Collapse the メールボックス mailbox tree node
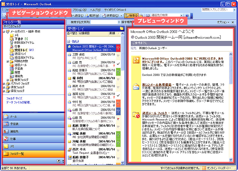The image size is (238, 171). click(4, 32)
